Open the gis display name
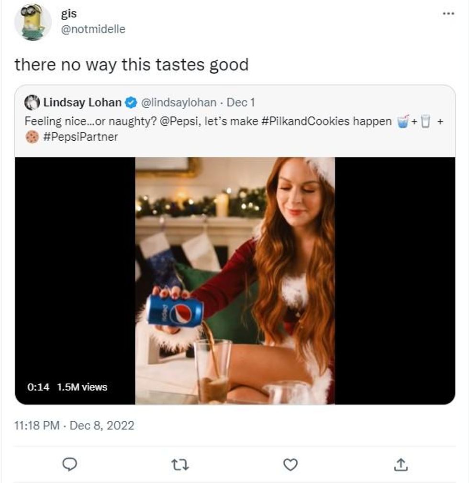This screenshot has width=469, height=483. (x=69, y=14)
